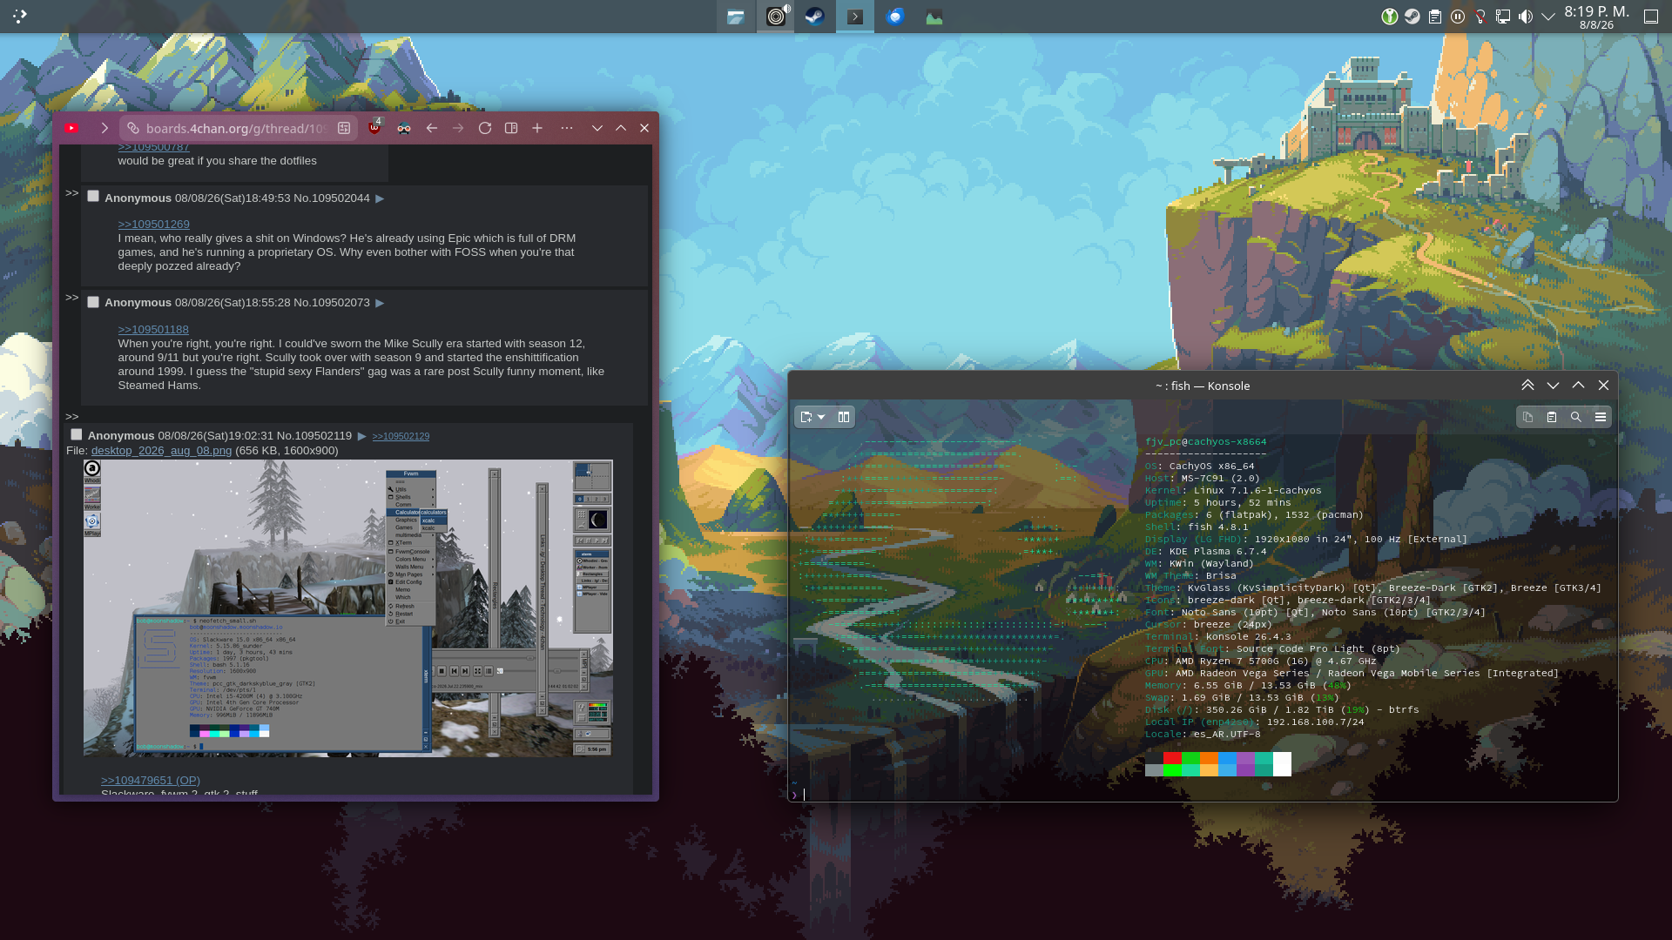Expand hidden system tray icons
This screenshot has height=940, width=1672.
[x=1548, y=17]
